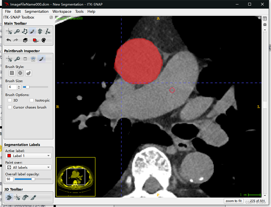Minimize the ITK-SNAP window
This screenshot has width=271, height=207.
(x=237, y=4)
